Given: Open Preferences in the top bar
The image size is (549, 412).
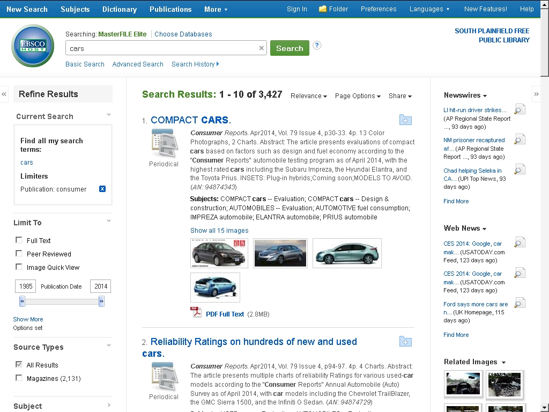Looking at the screenshot, I should pyautogui.click(x=379, y=9).
